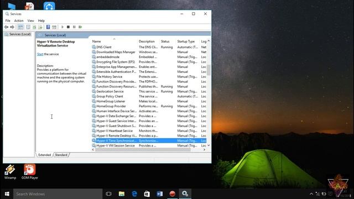Select Hyper-V Heartbeat Service row

pos(149,131)
